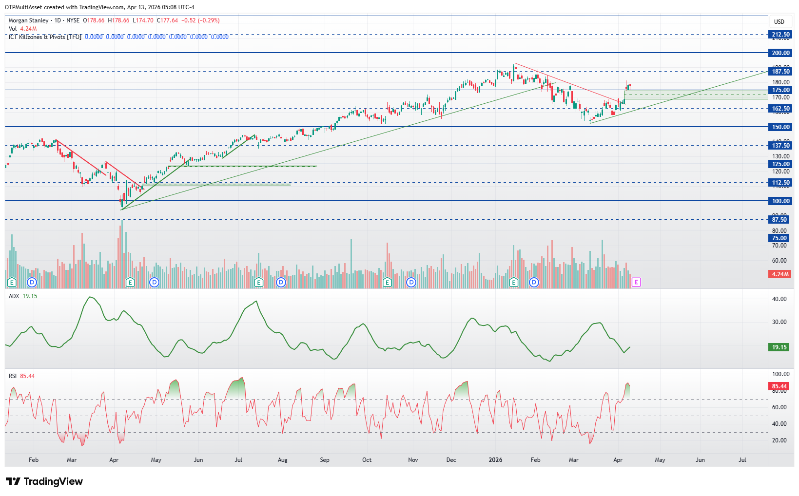The width and height of the screenshot is (799, 496).
Task: Click the Aug label on time axis
Action: pos(283,460)
